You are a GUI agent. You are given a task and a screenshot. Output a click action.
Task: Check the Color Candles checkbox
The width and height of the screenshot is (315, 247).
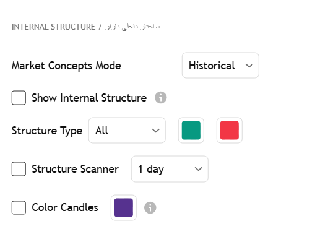click(19, 207)
